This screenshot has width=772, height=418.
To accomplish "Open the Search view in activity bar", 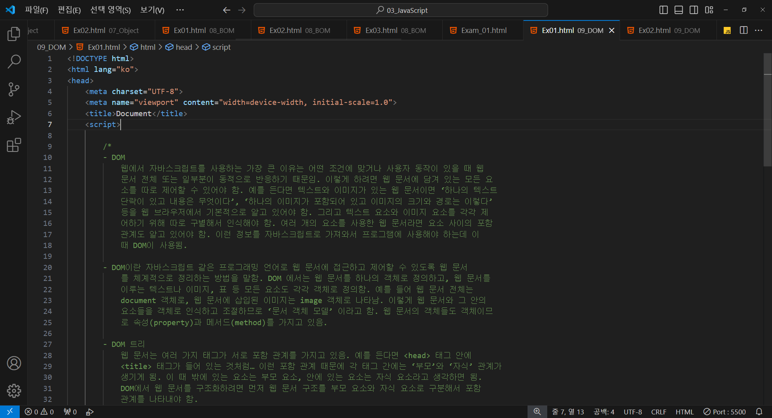I will click(14, 61).
